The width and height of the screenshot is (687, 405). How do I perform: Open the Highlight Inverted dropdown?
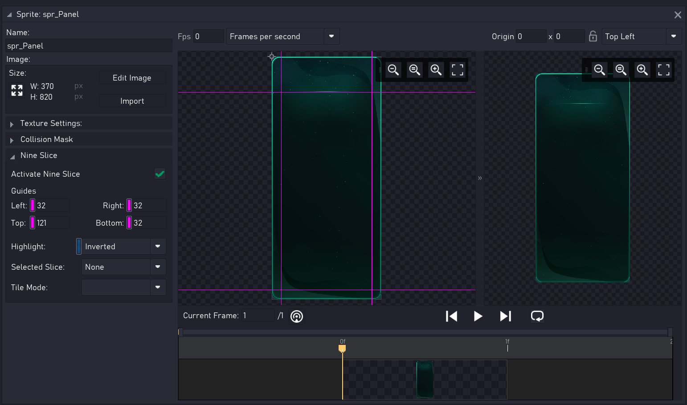[x=158, y=247]
